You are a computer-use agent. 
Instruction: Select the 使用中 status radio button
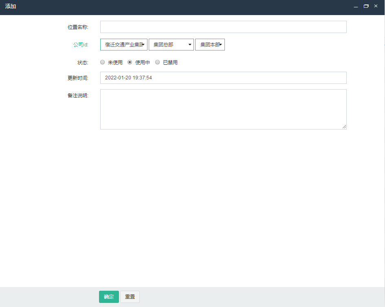click(130, 62)
